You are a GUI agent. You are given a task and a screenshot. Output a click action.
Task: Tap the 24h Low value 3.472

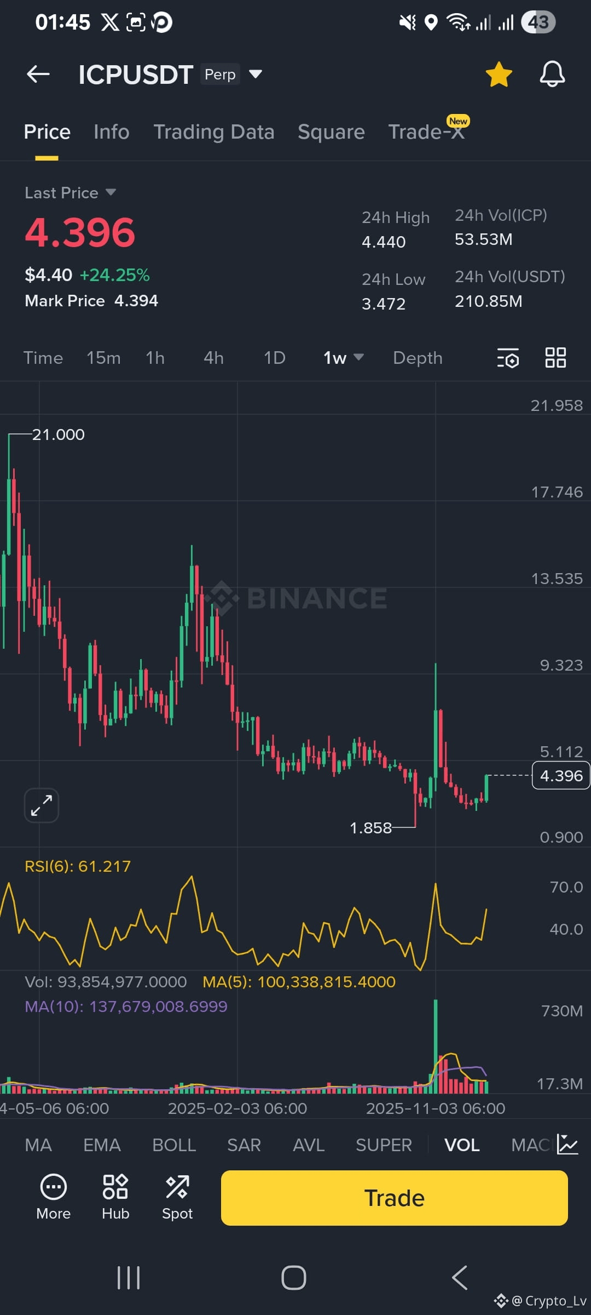point(384,304)
